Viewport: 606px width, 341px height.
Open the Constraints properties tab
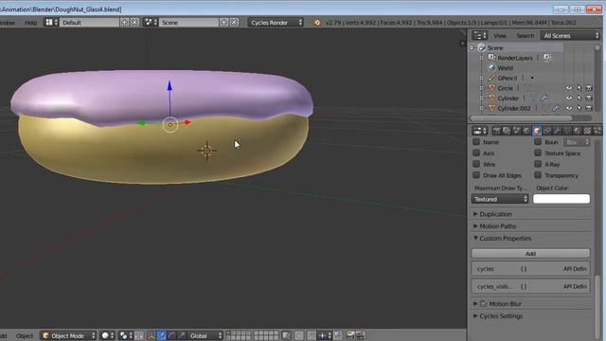547,131
